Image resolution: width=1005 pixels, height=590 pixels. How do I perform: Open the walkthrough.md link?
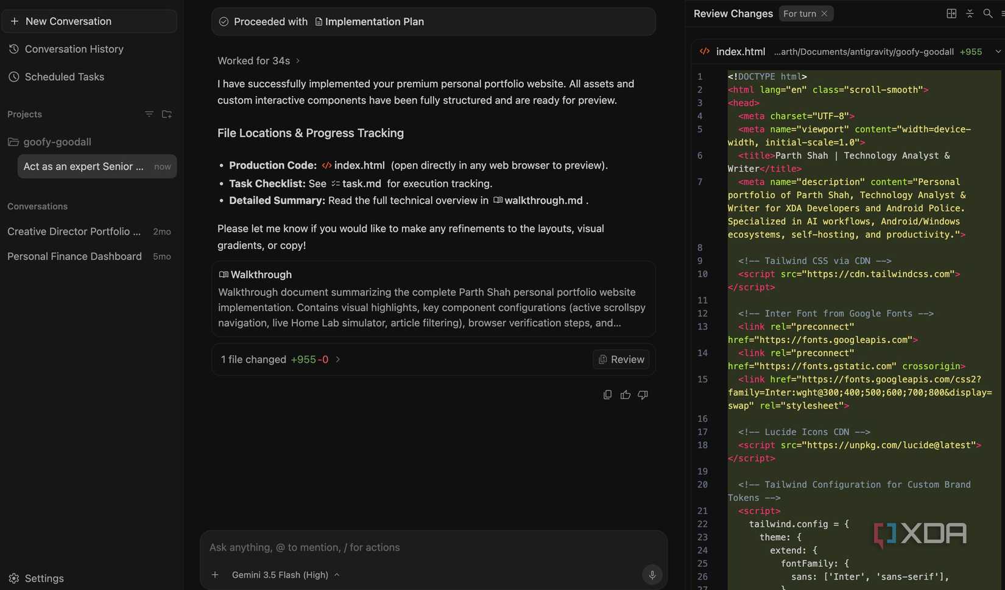tap(538, 201)
